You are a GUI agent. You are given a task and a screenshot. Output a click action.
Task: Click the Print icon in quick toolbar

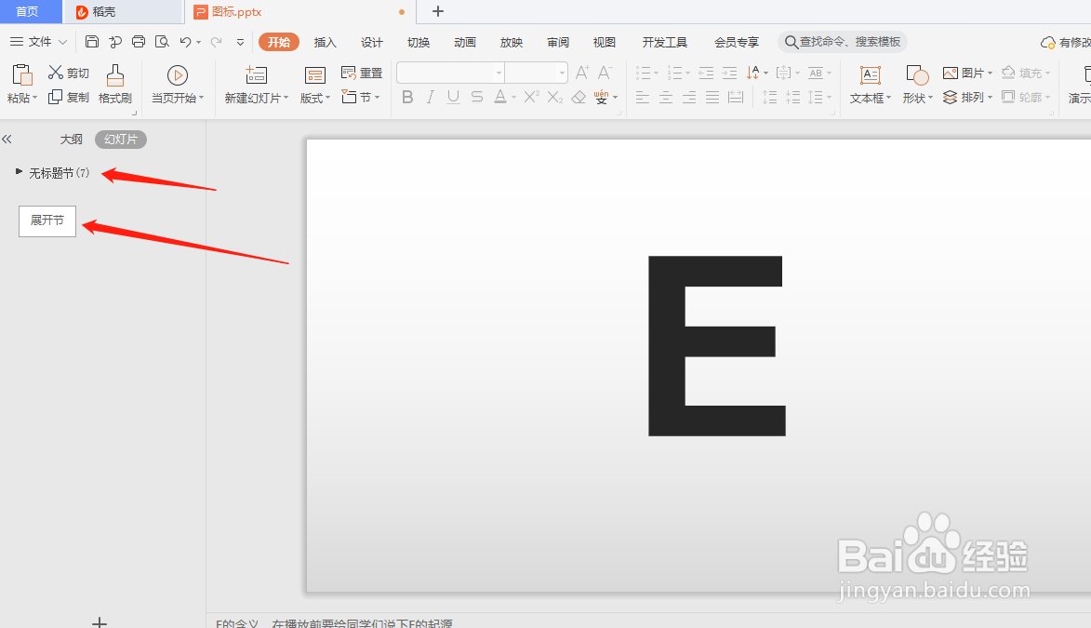(x=139, y=42)
